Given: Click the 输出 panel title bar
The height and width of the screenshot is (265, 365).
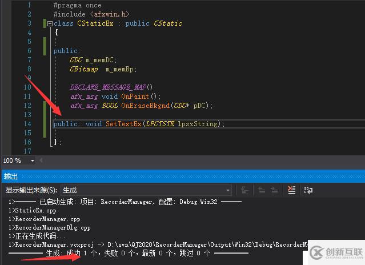Looking at the screenshot, I should (x=183, y=176).
